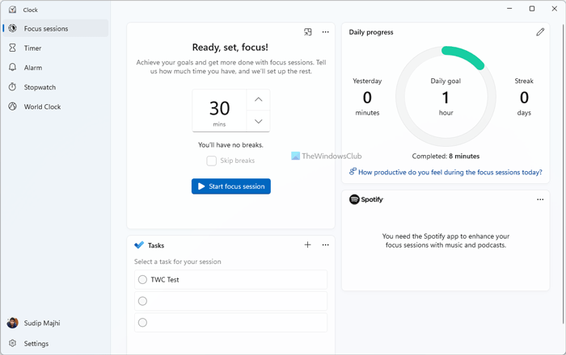Screen dimensions: 566x355
Task: Decrease focus minutes with down chevron
Action: point(258,121)
